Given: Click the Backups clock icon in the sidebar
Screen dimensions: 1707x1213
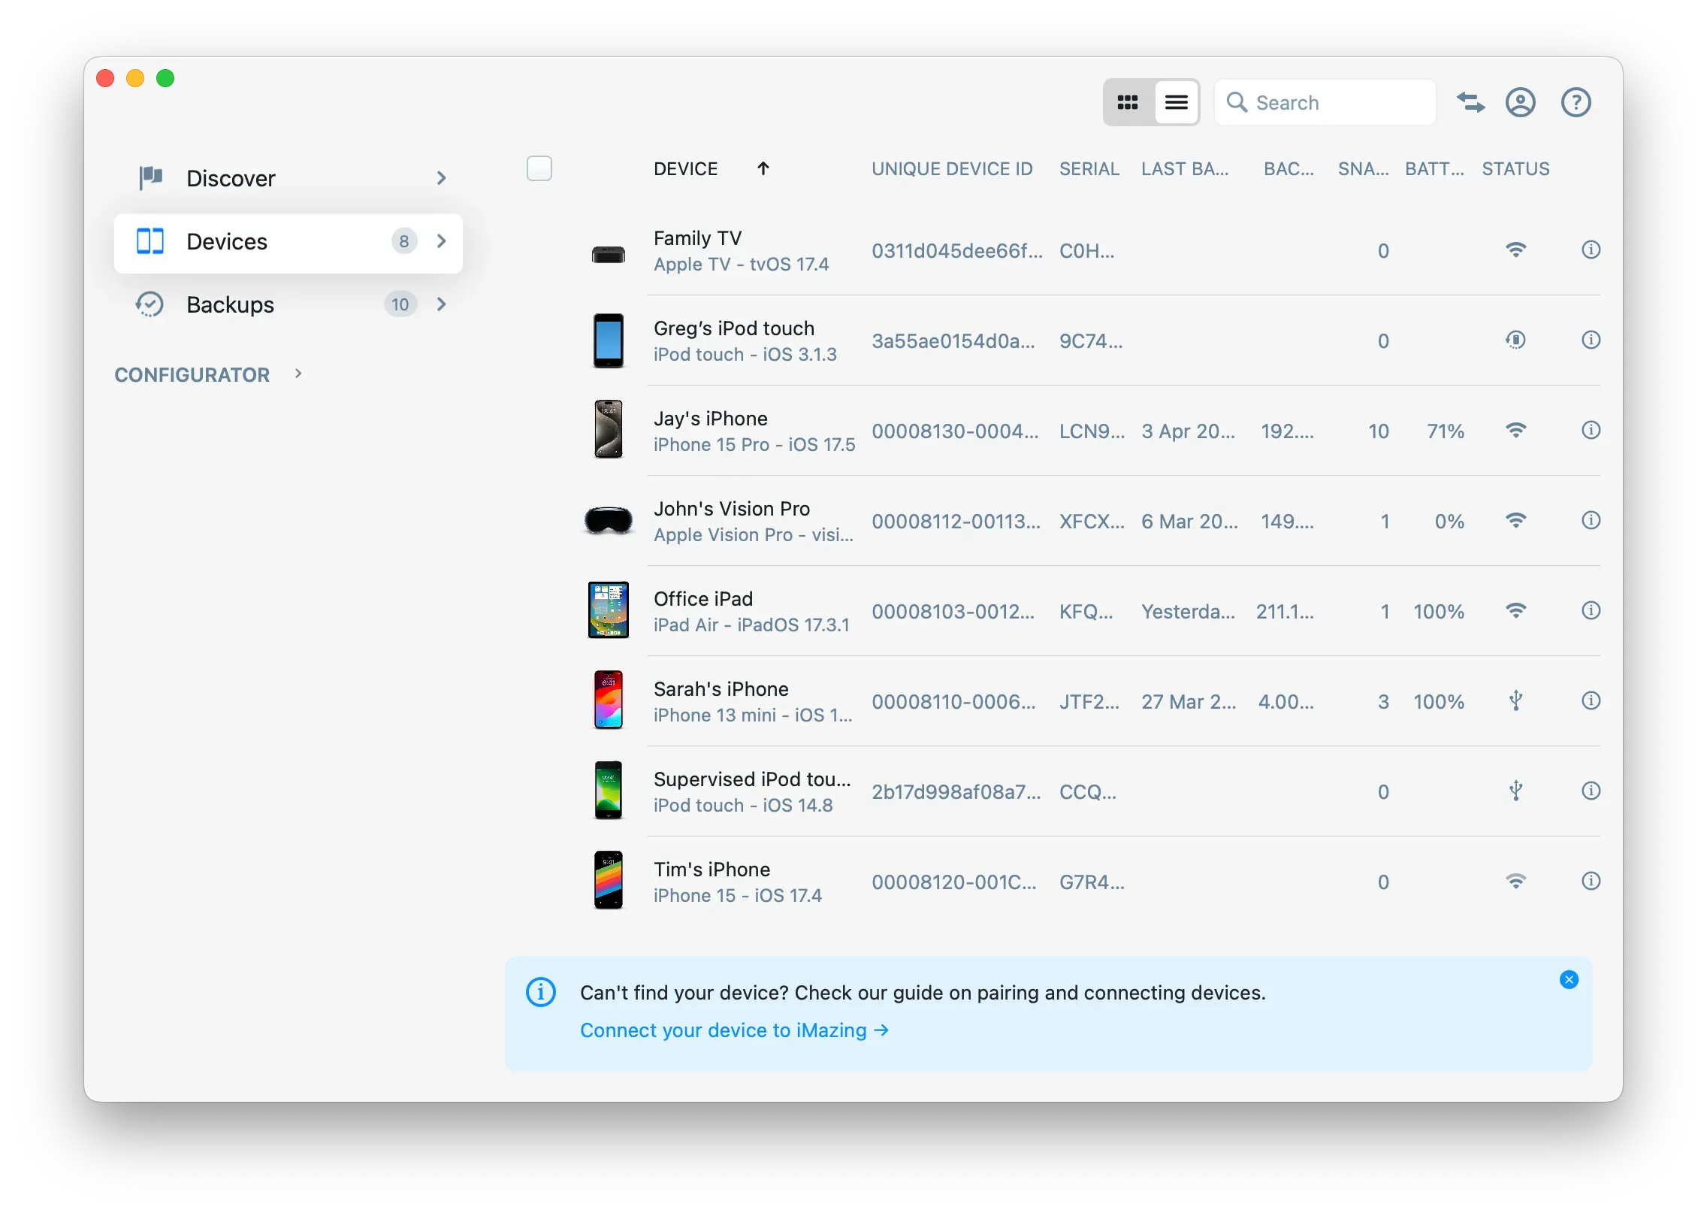Looking at the screenshot, I should [150, 304].
